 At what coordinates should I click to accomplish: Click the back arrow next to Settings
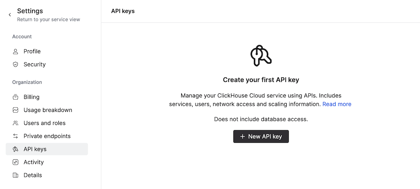point(10,15)
